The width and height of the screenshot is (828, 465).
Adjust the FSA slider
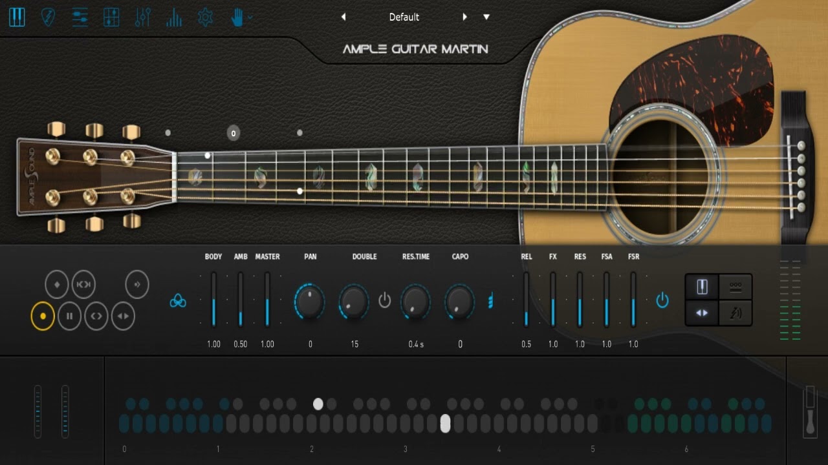(x=607, y=299)
